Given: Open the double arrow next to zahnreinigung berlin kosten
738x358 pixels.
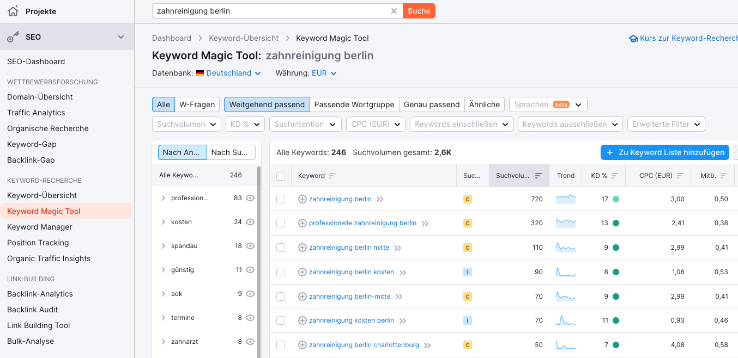Looking at the screenshot, I should point(403,272).
